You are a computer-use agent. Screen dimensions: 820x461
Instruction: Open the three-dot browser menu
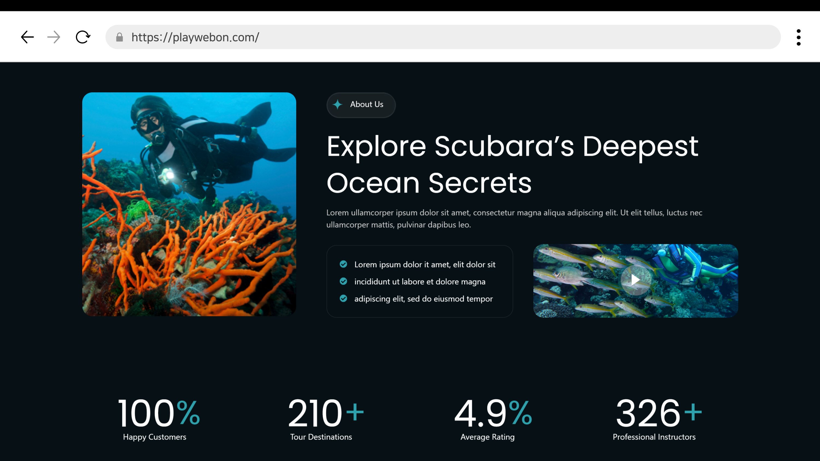click(798, 37)
